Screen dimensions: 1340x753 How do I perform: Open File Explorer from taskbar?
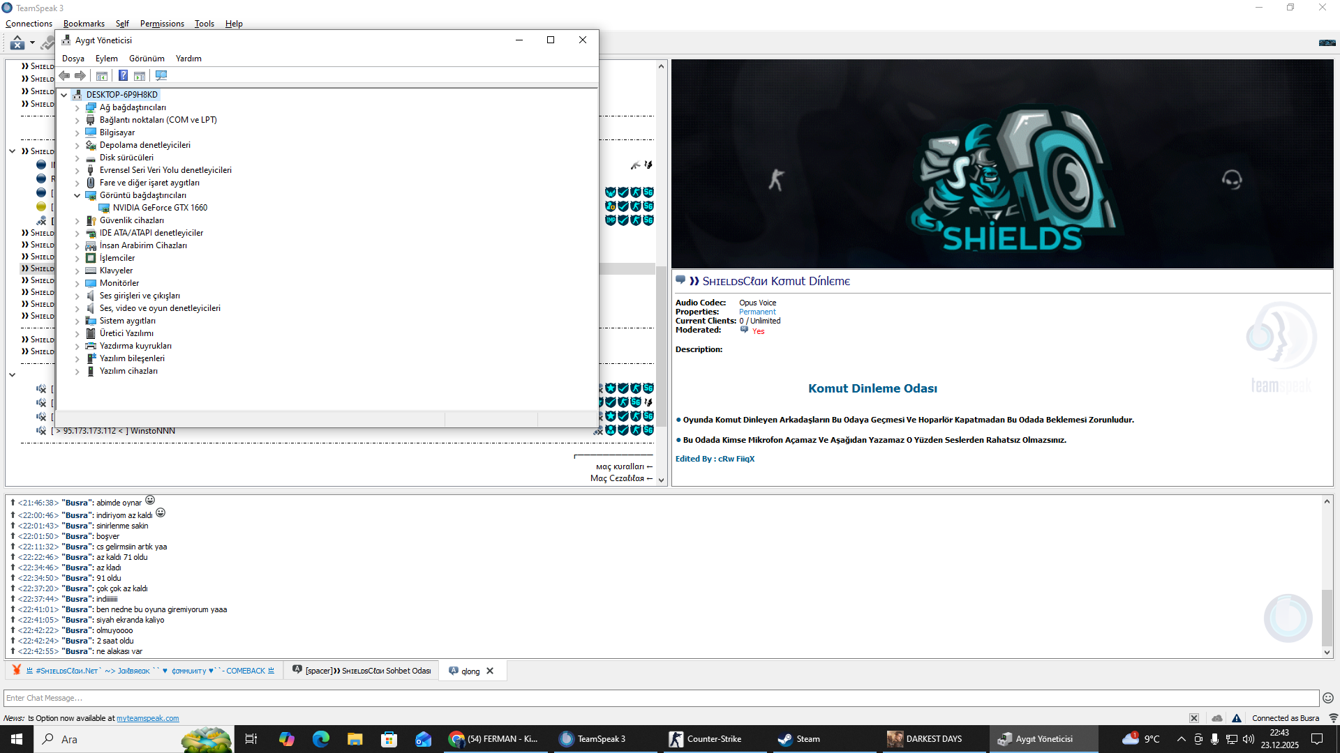pos(355,739)
